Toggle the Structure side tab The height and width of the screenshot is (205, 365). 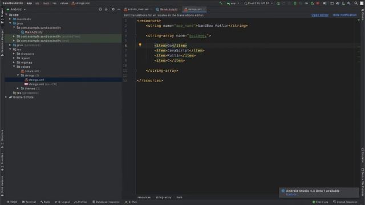pyautogui.click(x=2, y=139)
